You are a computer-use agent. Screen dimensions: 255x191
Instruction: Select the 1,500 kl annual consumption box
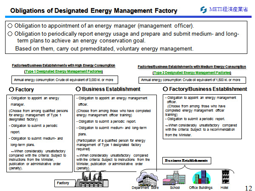tap(192, 80)
